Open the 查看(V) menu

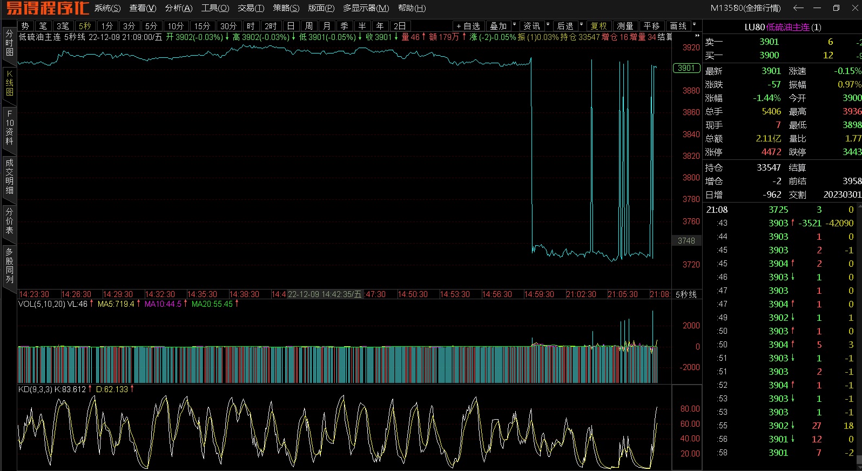click(x=143, y=8)
